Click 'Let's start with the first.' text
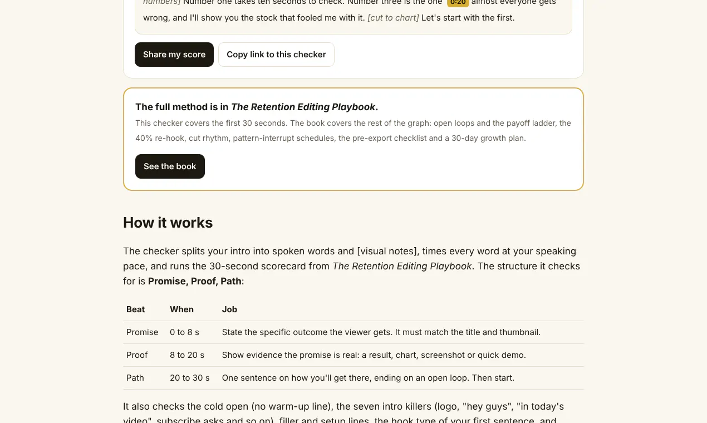Image resolution: width=707 pixels, height=423 pixels. 468,17
